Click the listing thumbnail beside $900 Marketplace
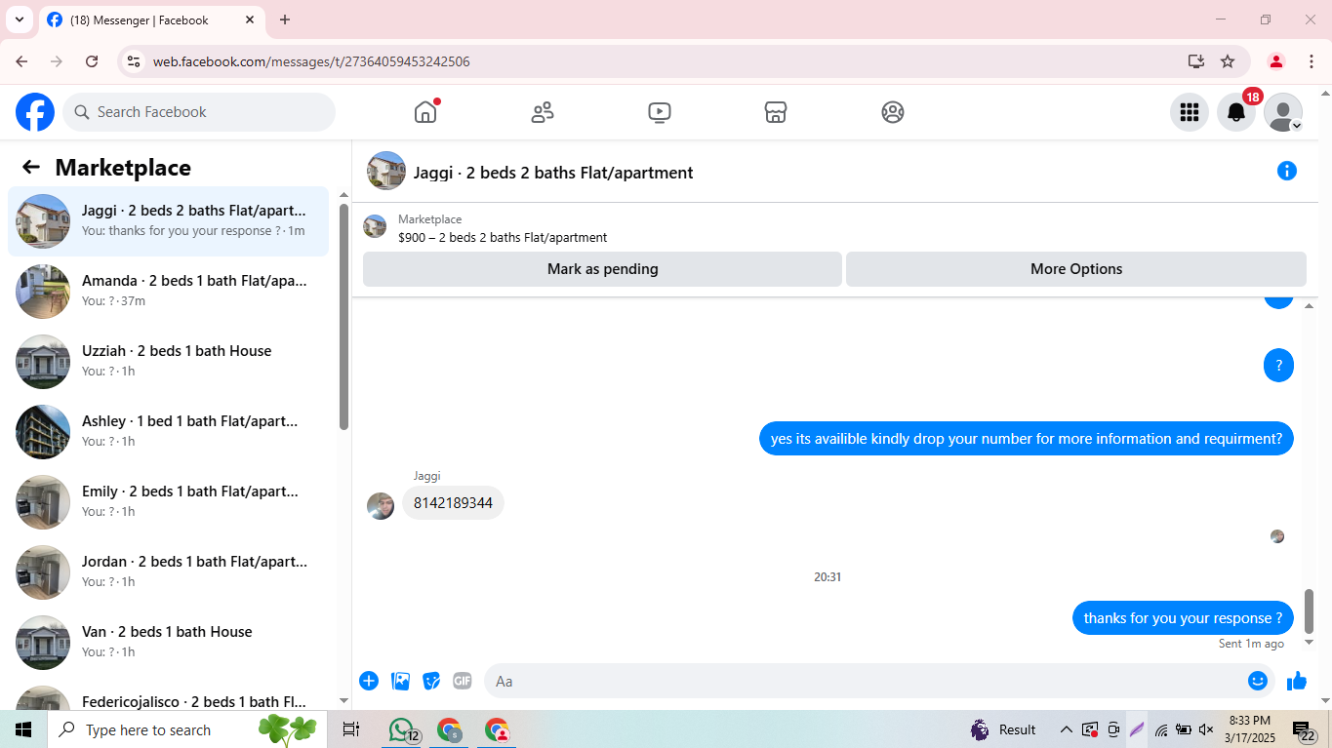 (375, 227)
